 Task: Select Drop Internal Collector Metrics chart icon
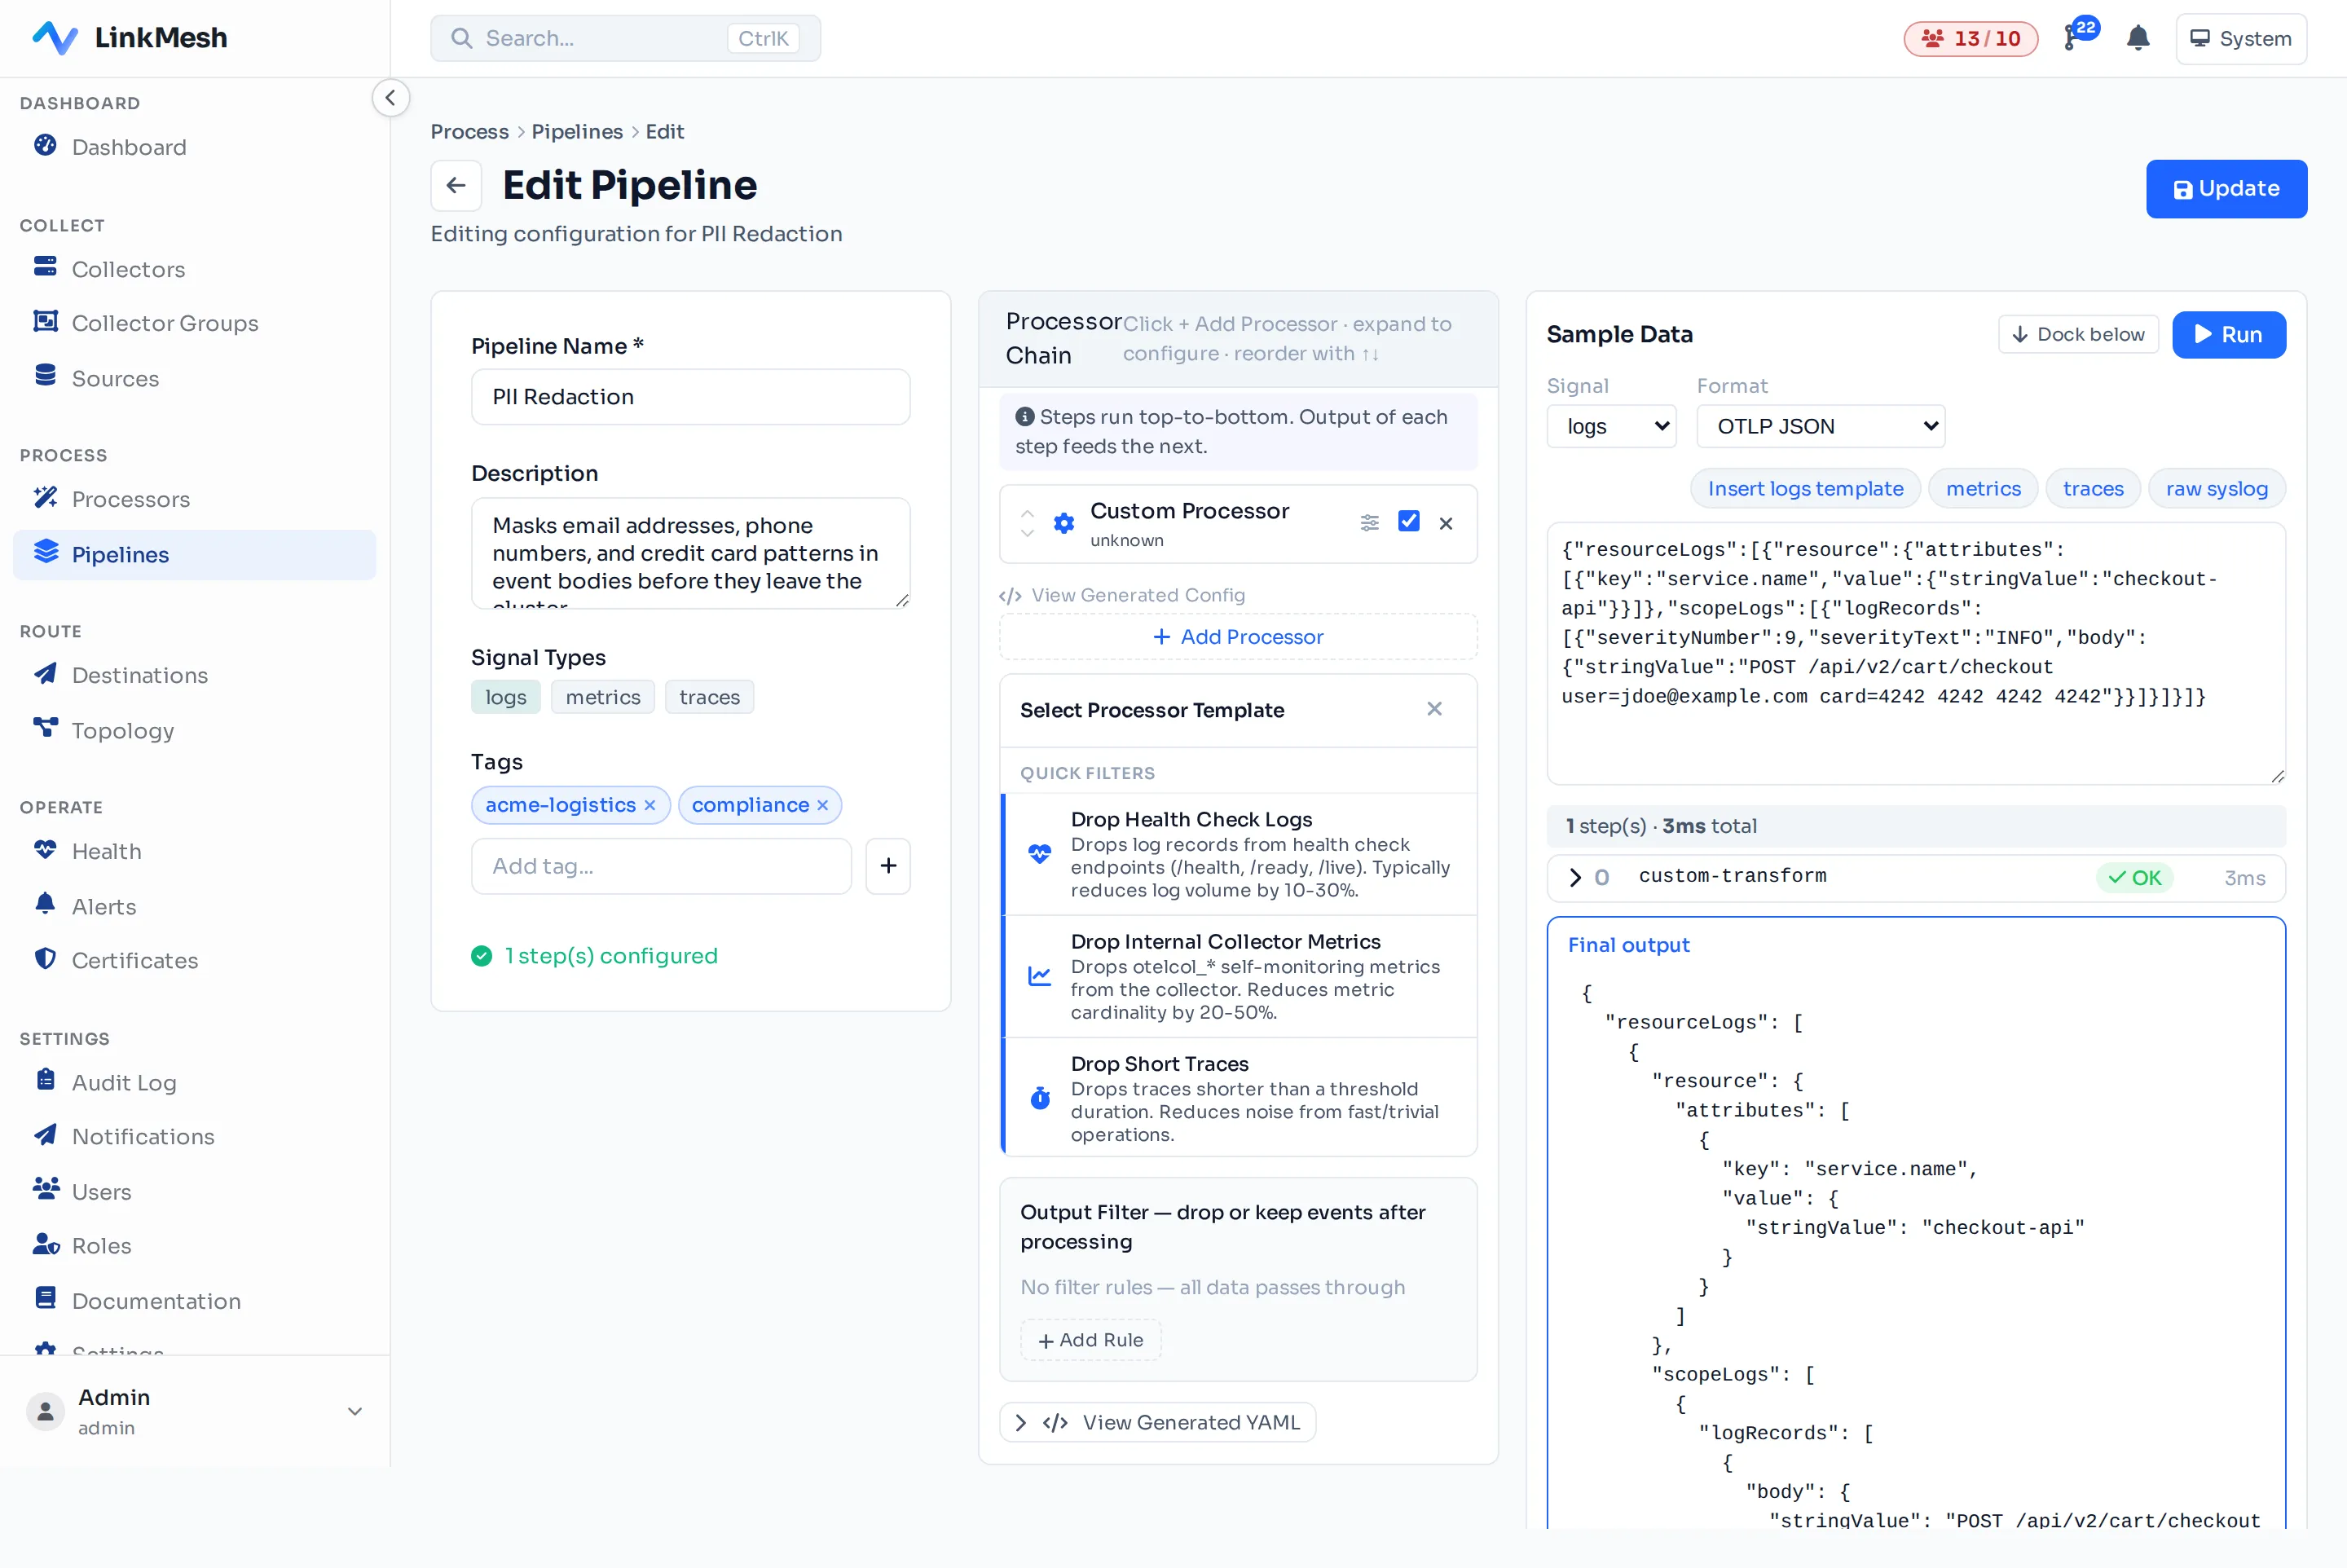(x=1040, y=976)
